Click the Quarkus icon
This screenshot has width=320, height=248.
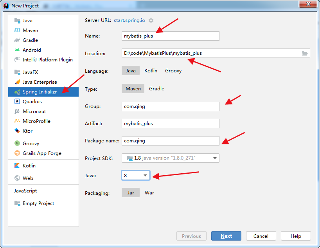[x=17, y=101]
